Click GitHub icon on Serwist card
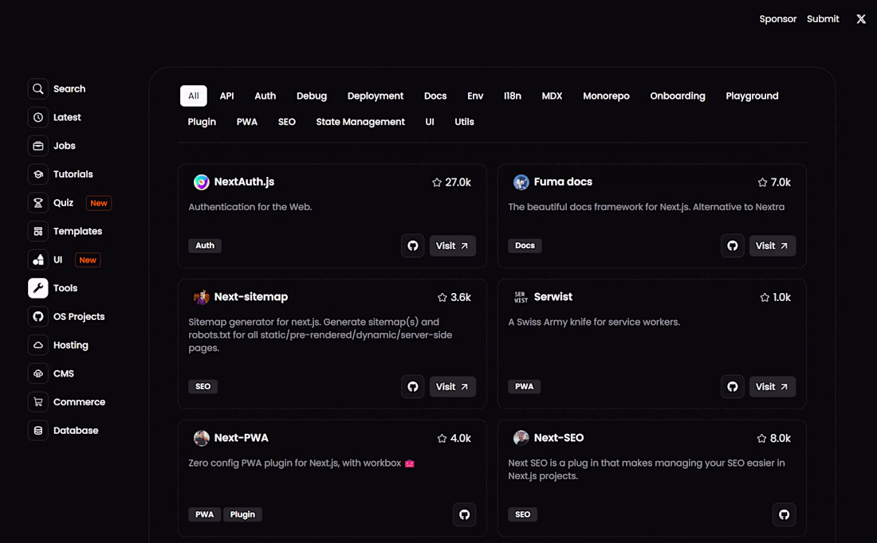This screenshot has width=877, height=543. (733, 387)
